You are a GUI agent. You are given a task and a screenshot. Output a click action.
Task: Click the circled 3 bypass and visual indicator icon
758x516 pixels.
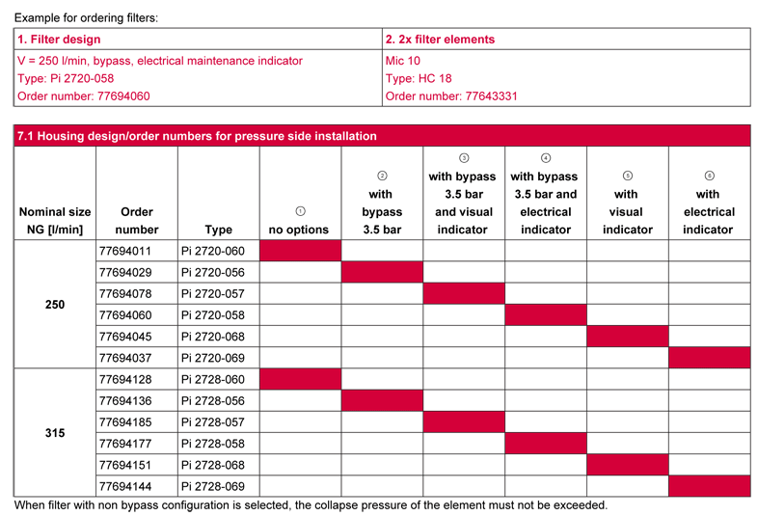tap(464, 158)
